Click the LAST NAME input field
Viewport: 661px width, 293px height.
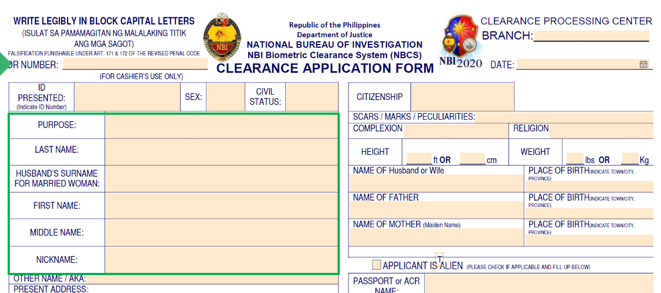tap(221, 152)
